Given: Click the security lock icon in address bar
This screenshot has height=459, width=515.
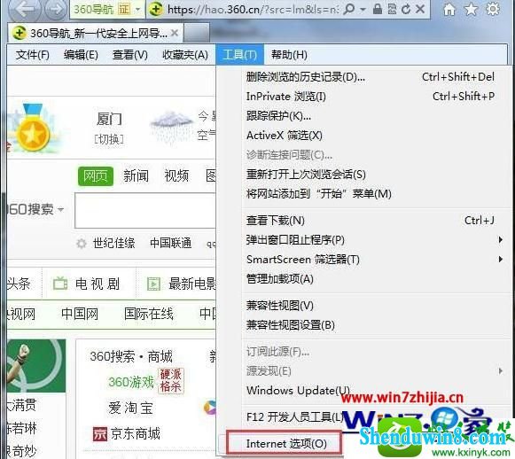Looking at the screenshot, I should tap(378, 9).
